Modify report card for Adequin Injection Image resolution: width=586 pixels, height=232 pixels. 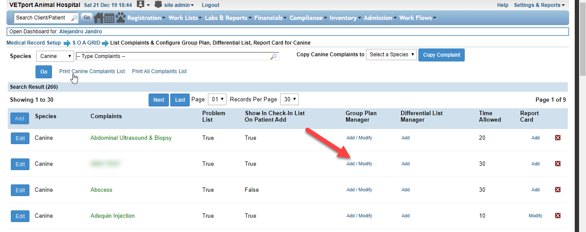click(536, 216)
